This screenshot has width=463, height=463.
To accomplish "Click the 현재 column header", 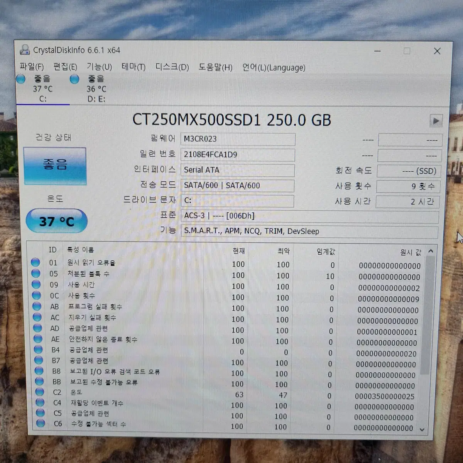I will tap(238, 251).
